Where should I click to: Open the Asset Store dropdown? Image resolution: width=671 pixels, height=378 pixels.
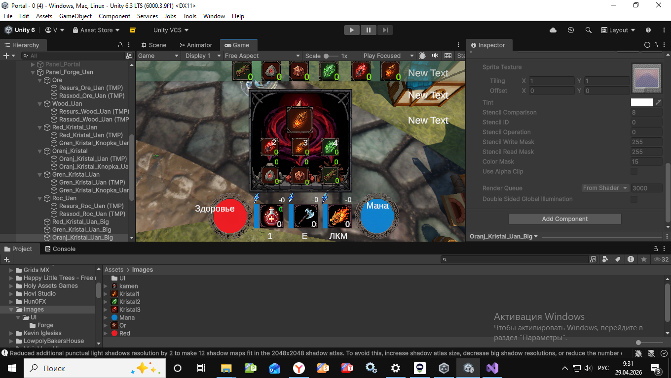[x=96, y=30]
